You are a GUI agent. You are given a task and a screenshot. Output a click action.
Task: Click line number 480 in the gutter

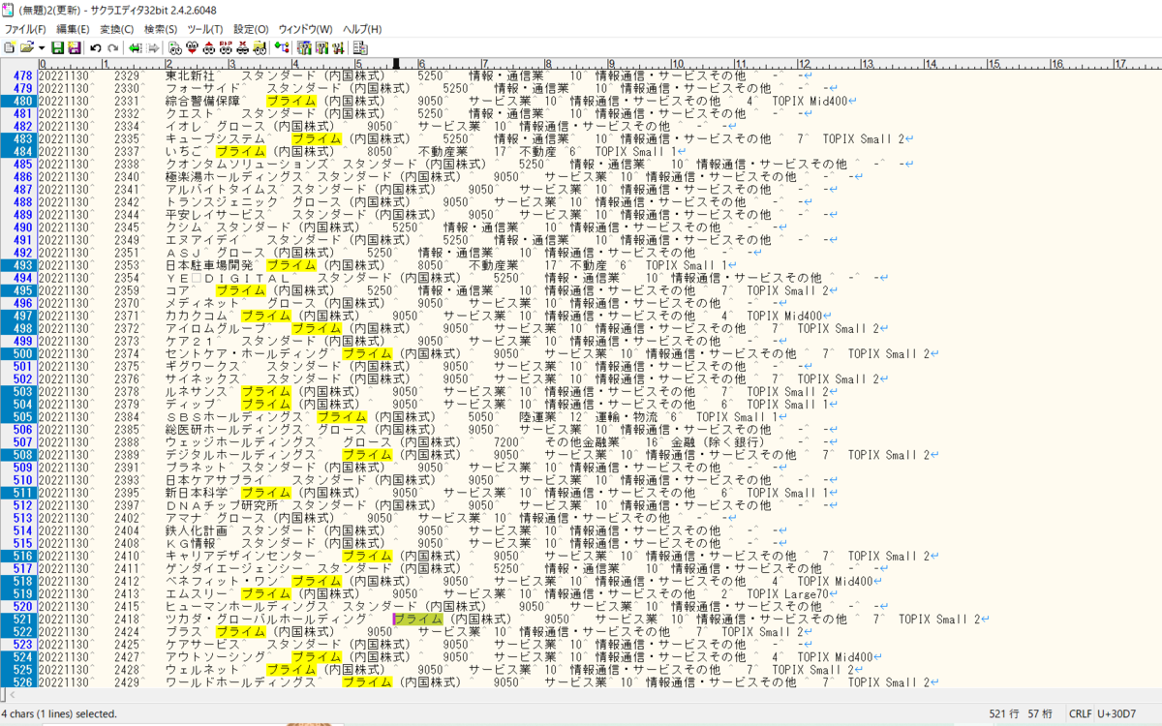[22, 101]
